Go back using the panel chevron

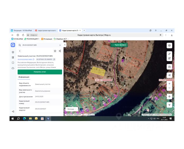point(20,51)
